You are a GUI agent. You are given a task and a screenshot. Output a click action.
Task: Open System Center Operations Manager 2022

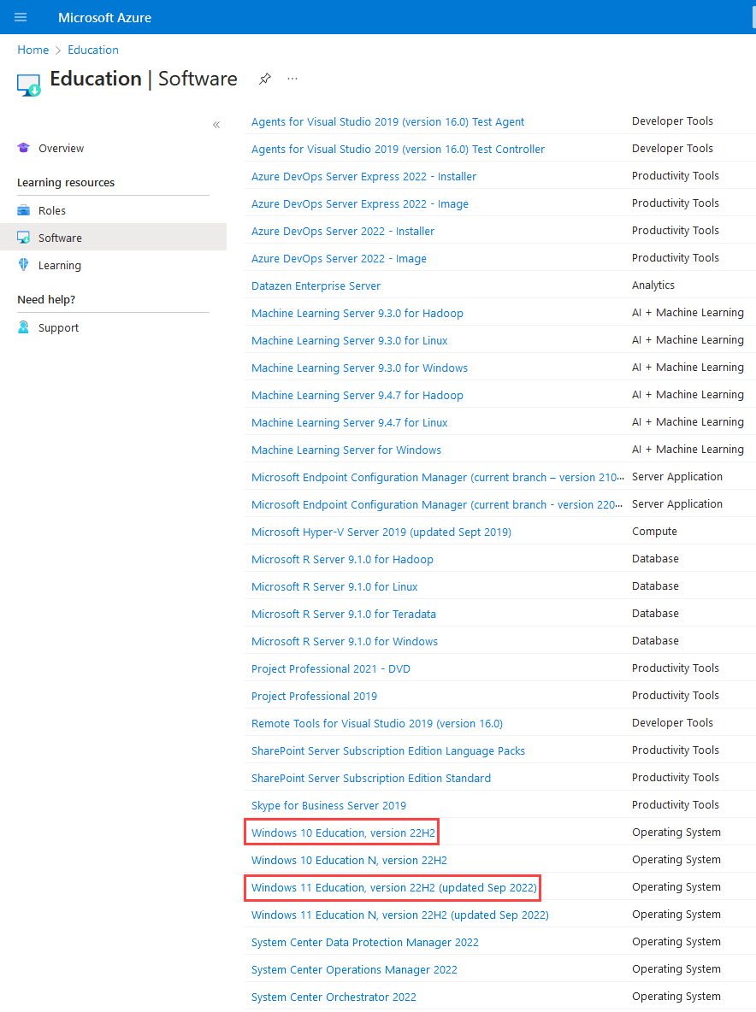click(x=354, y=969)
